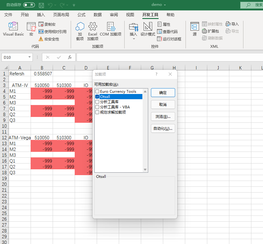Viewport: 263px width, 244px height.
Task: Enable the 规划求解加载项 checkbox
Action: (x=97, y=112)
